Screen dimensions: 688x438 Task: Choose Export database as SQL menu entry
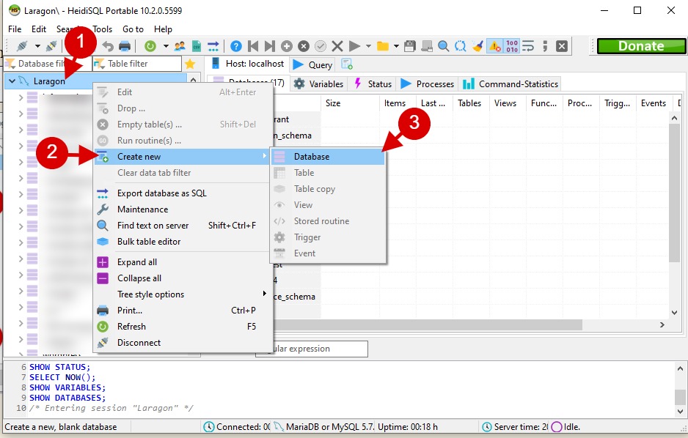(182, 193)
